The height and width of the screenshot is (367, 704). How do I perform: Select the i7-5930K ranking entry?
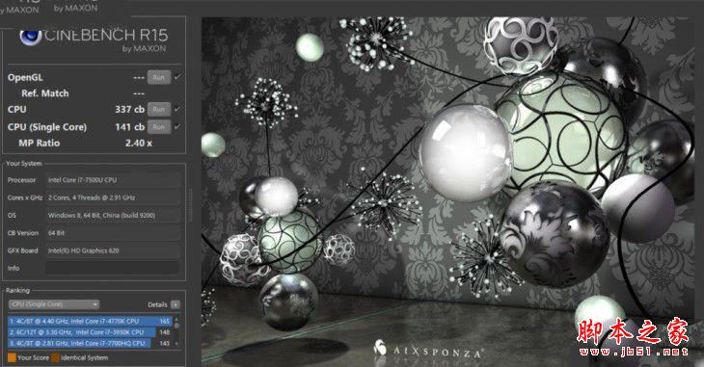(x=90, y=332)
